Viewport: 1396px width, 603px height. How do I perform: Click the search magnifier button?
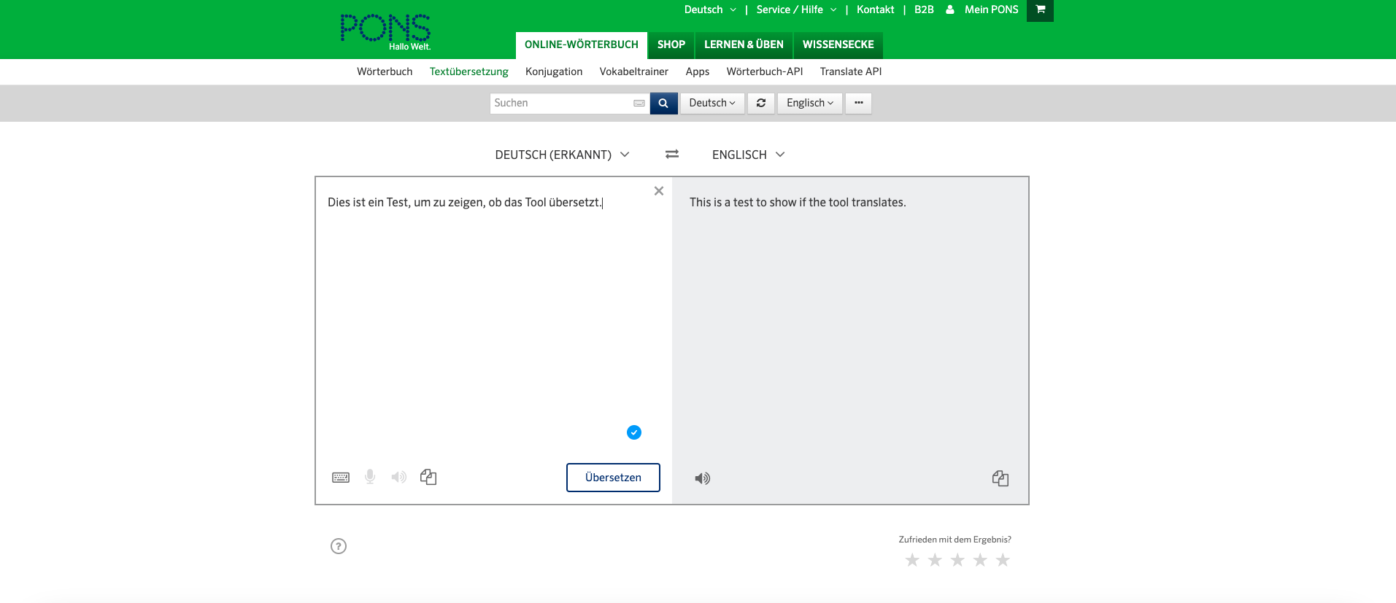[x=663, y=104]
